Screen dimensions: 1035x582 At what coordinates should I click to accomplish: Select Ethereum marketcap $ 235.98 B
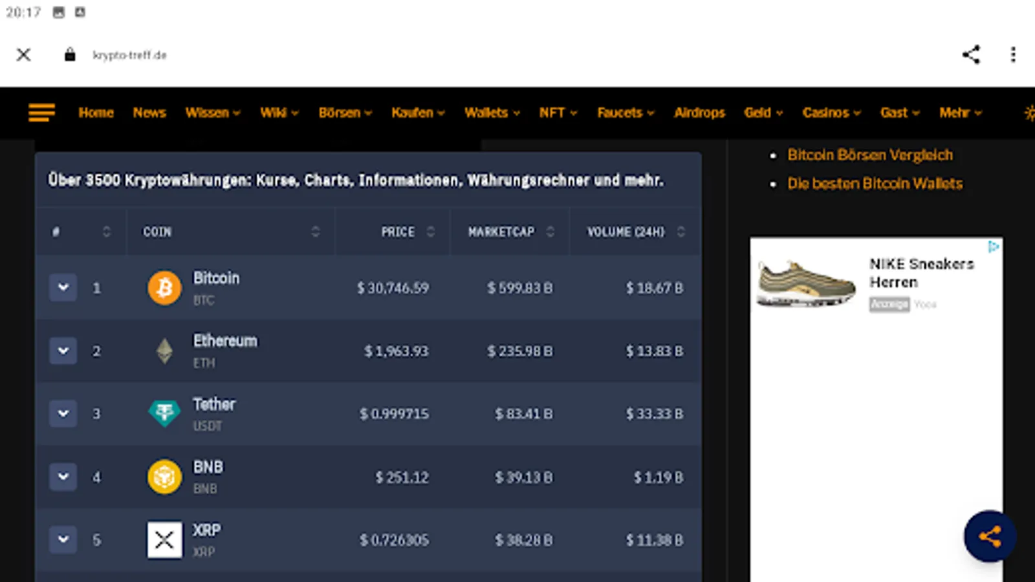520,351
